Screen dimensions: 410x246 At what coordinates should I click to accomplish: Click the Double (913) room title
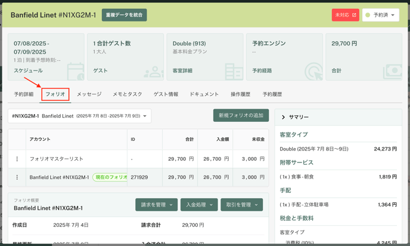point(190,44)
